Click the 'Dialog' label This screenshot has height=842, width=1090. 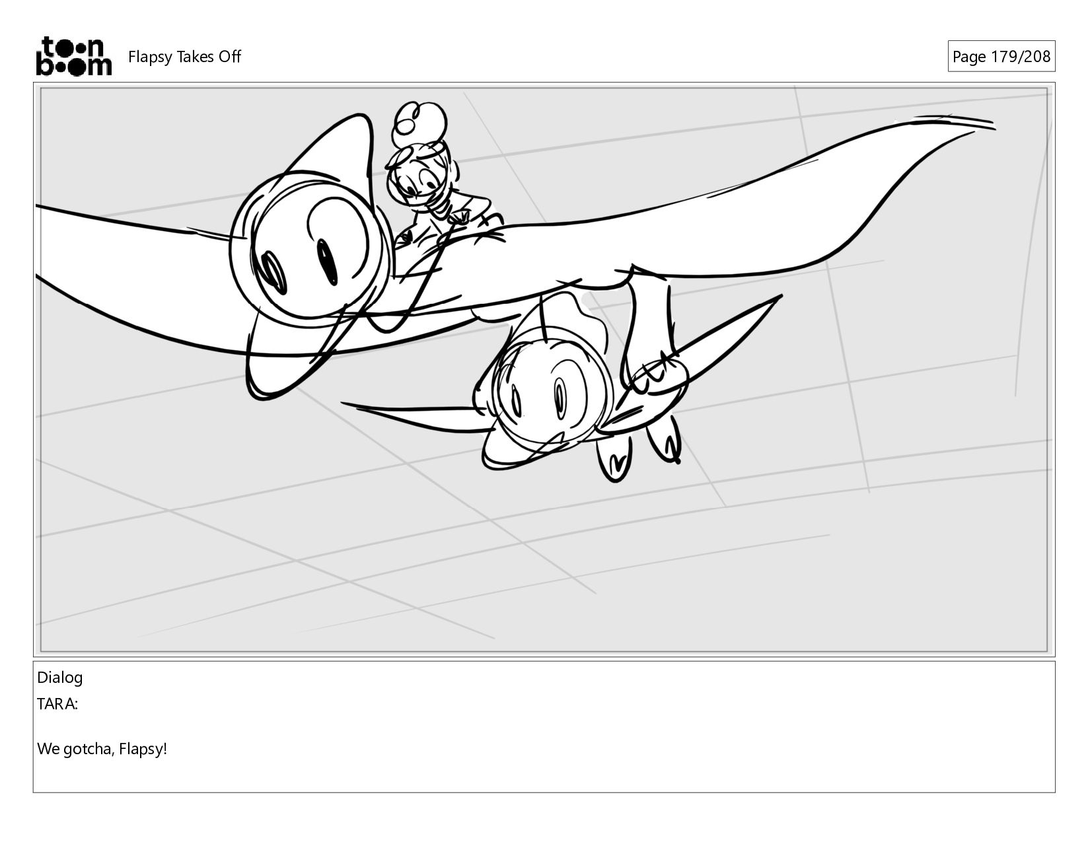point(60,678)
